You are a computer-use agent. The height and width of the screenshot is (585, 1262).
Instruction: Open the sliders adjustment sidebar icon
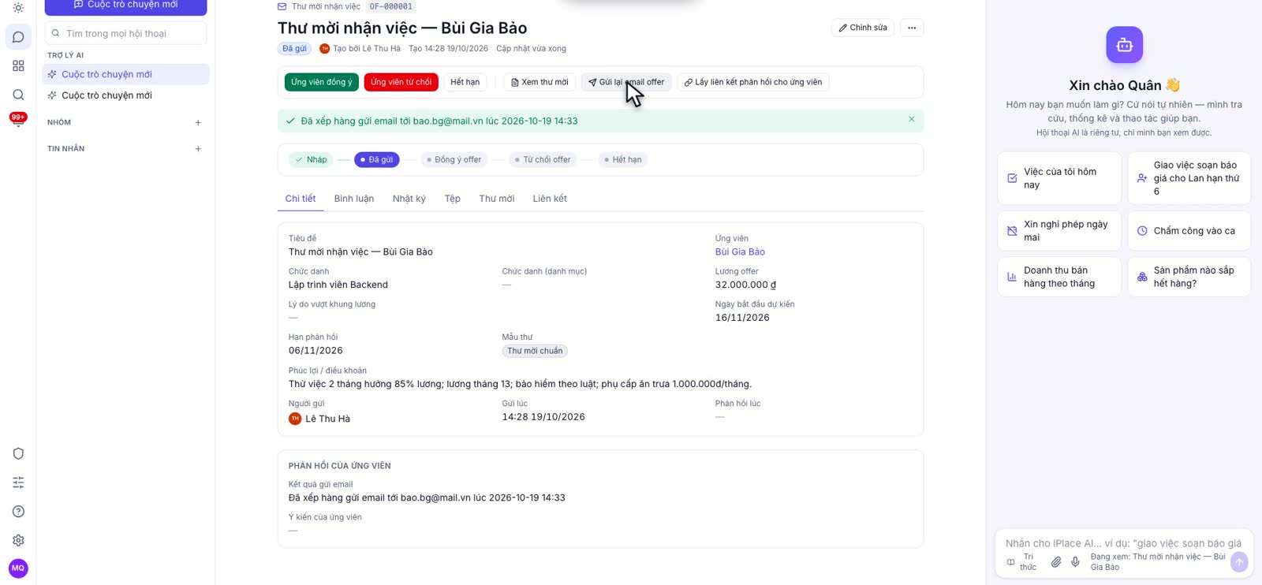[18, 483]
